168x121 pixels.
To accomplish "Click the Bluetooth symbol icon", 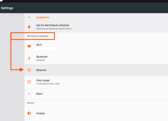I will (29, 58).
